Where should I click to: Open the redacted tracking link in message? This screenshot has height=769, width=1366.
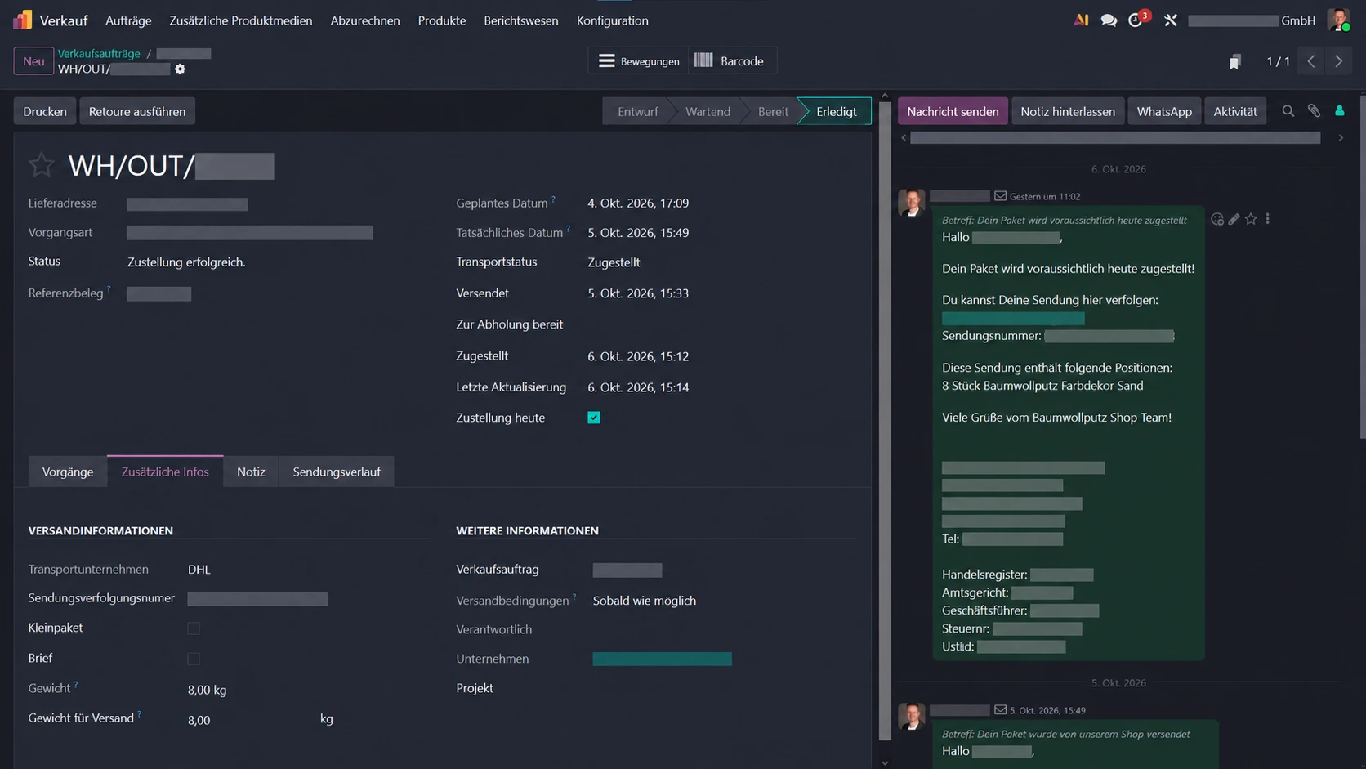(x=1013, y=318)
